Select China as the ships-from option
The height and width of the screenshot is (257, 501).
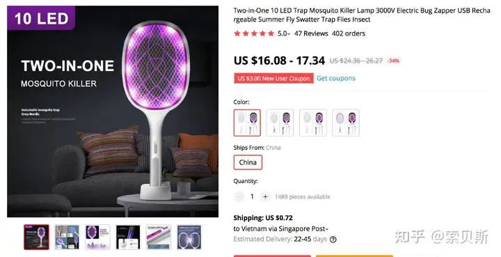coord(248,162)
